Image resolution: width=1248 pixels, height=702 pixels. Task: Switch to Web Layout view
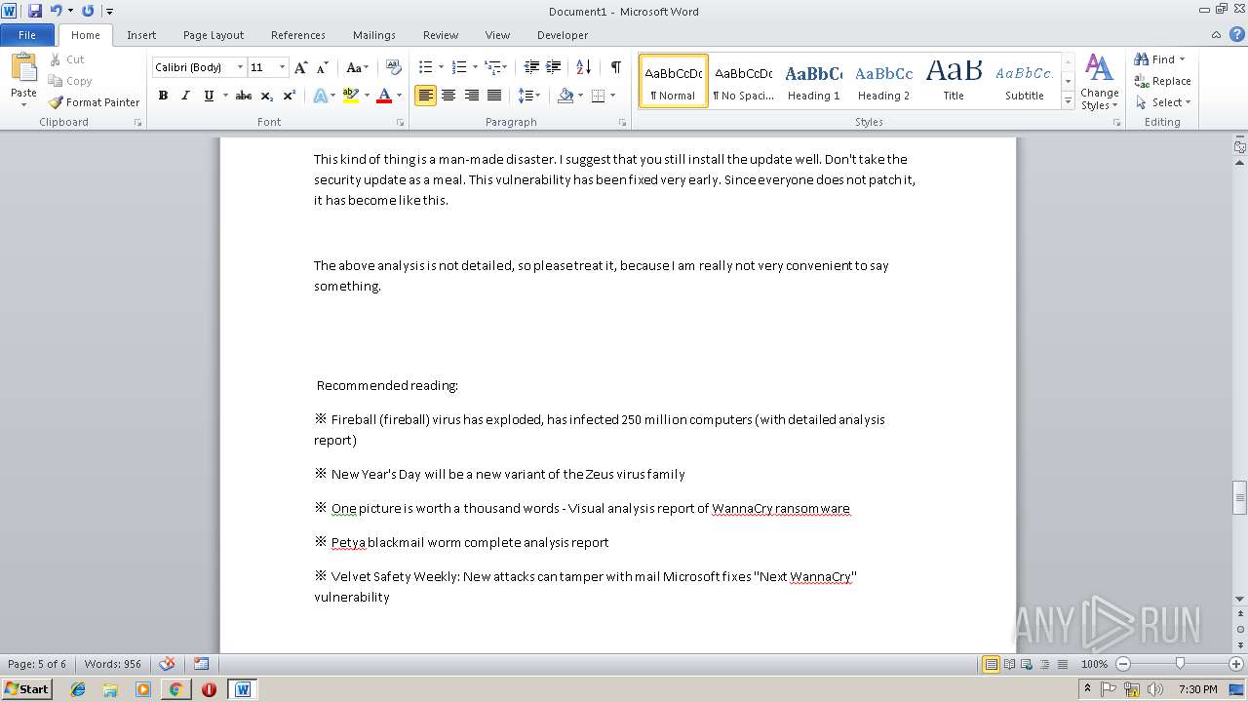coord(1027,664)
